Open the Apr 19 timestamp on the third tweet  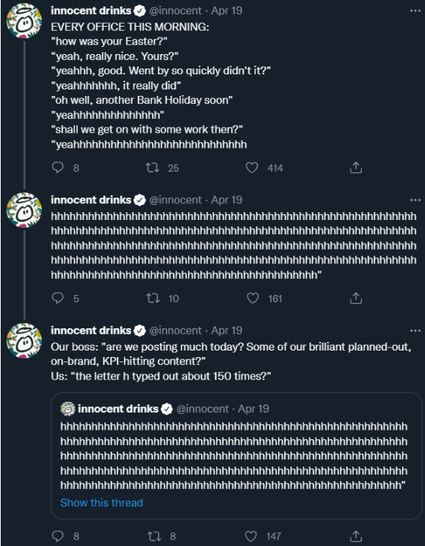click(x=227, y=330)
